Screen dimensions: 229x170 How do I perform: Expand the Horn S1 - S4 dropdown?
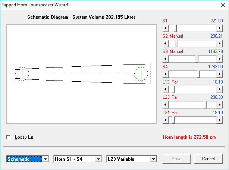pyautogui.click(x=98, y=159)
